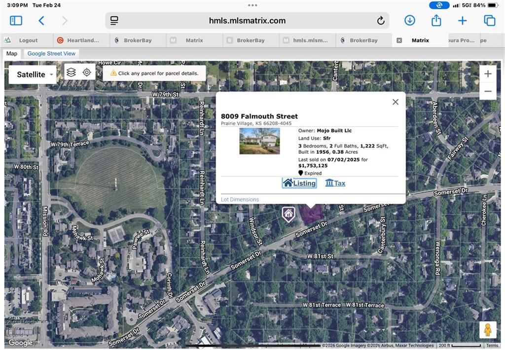Open the Satellite map type dropdown
This screenshot has width=505, height=350.
pyautogui.click(x=32, y=74)
